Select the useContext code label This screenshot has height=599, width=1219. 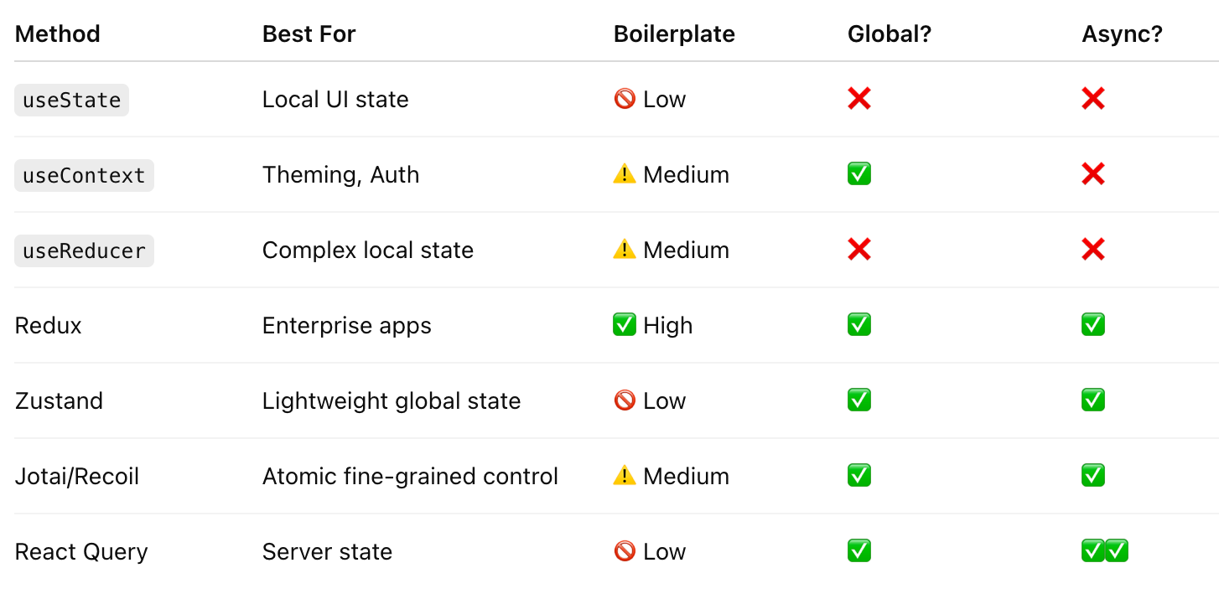pos(84,175)
